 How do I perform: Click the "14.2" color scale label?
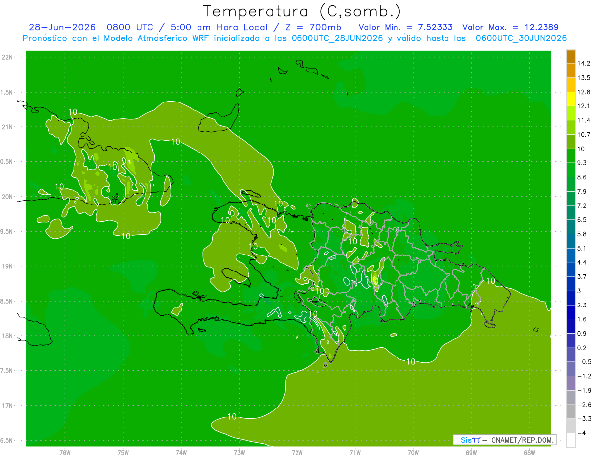pyautogui.click(x=584, y=63)
